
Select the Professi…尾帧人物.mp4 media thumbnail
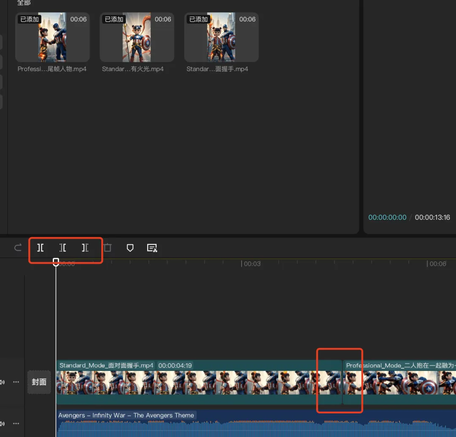(52, 38)
